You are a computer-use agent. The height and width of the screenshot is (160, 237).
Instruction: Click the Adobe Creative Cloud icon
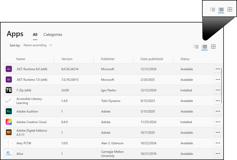coord(9,122)
